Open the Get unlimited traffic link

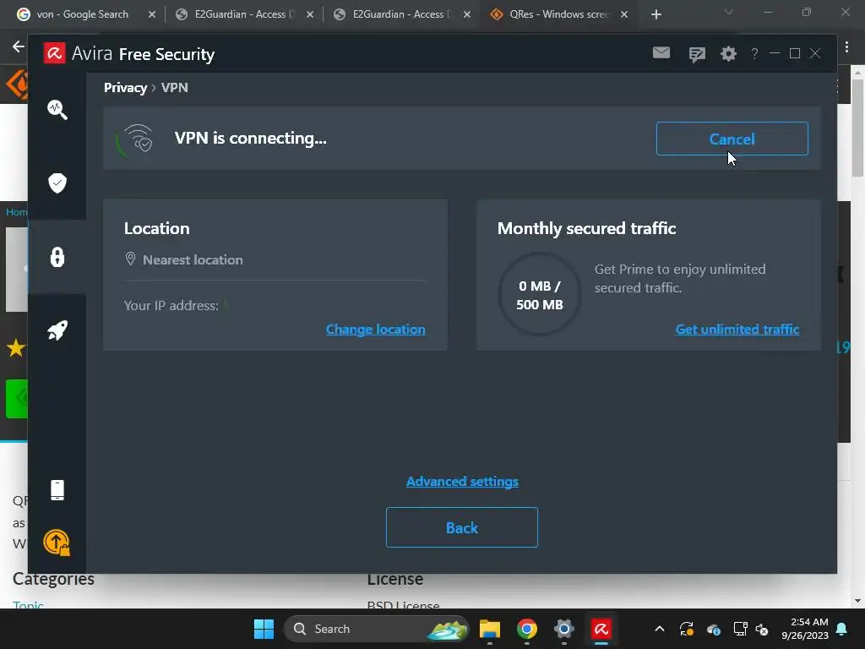pos(737,330)
